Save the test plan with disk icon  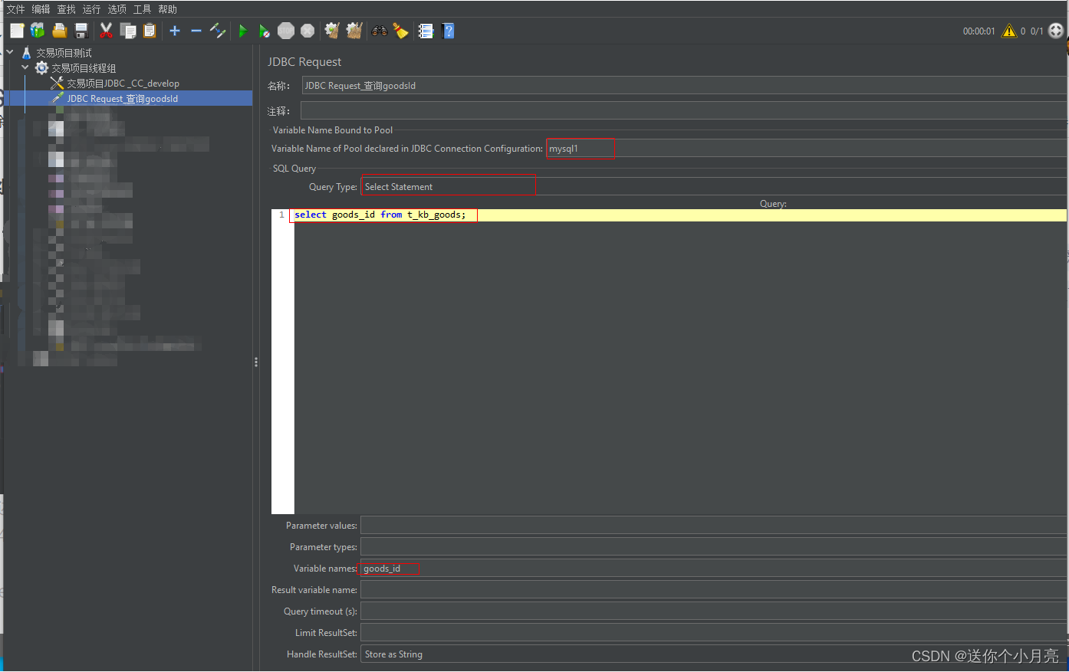[x=81, y=31]
